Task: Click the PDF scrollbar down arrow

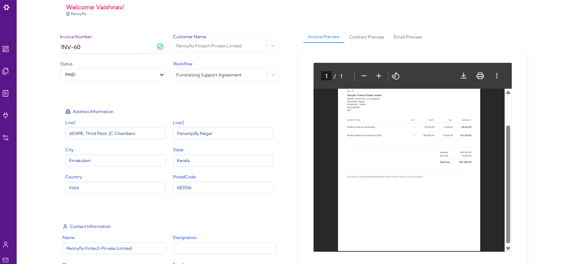Action: 508,249
